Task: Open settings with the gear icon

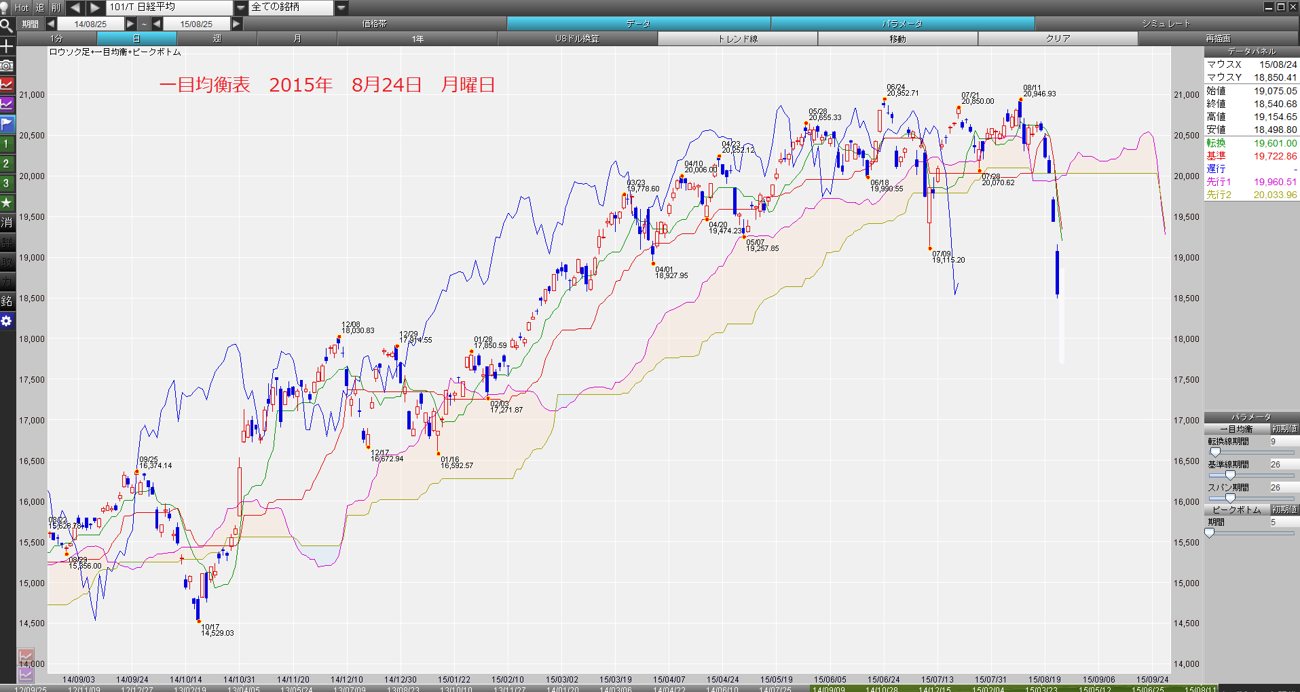Action: 7,321
